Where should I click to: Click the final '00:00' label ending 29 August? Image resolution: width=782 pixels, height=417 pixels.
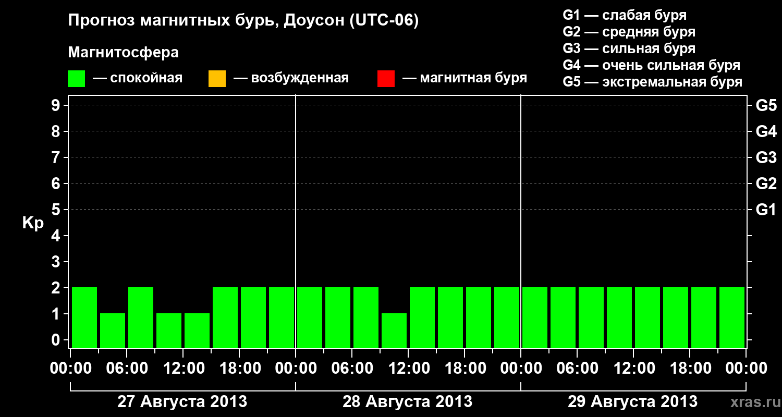(x=746, y=369)
